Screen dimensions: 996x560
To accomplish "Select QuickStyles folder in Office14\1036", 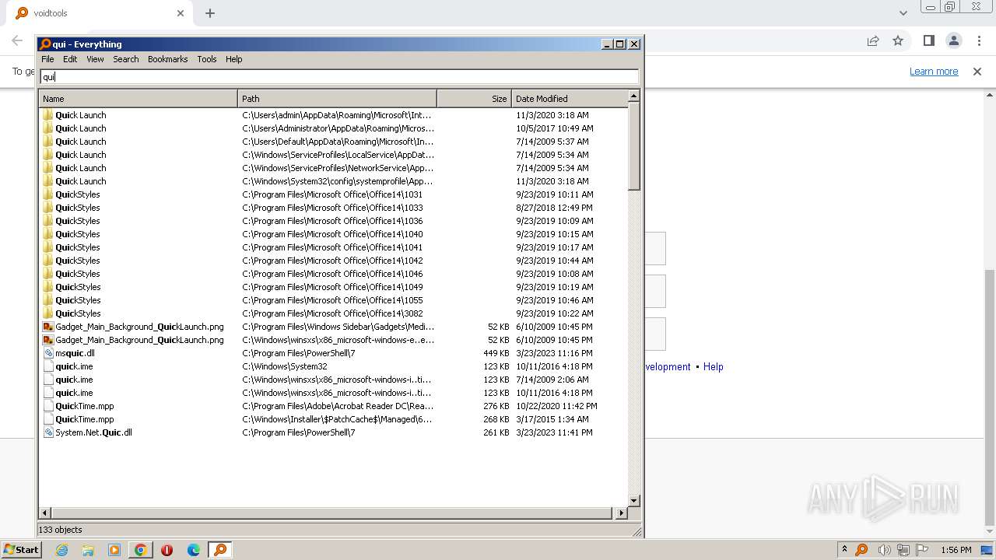I will 77,221.
